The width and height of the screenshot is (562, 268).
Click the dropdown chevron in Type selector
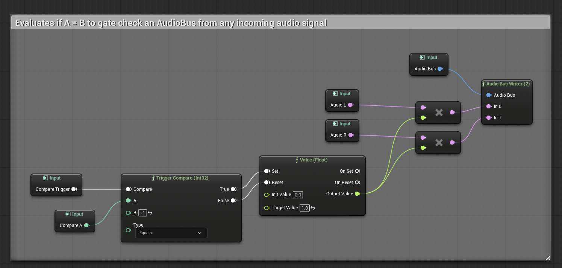(200, 233)
